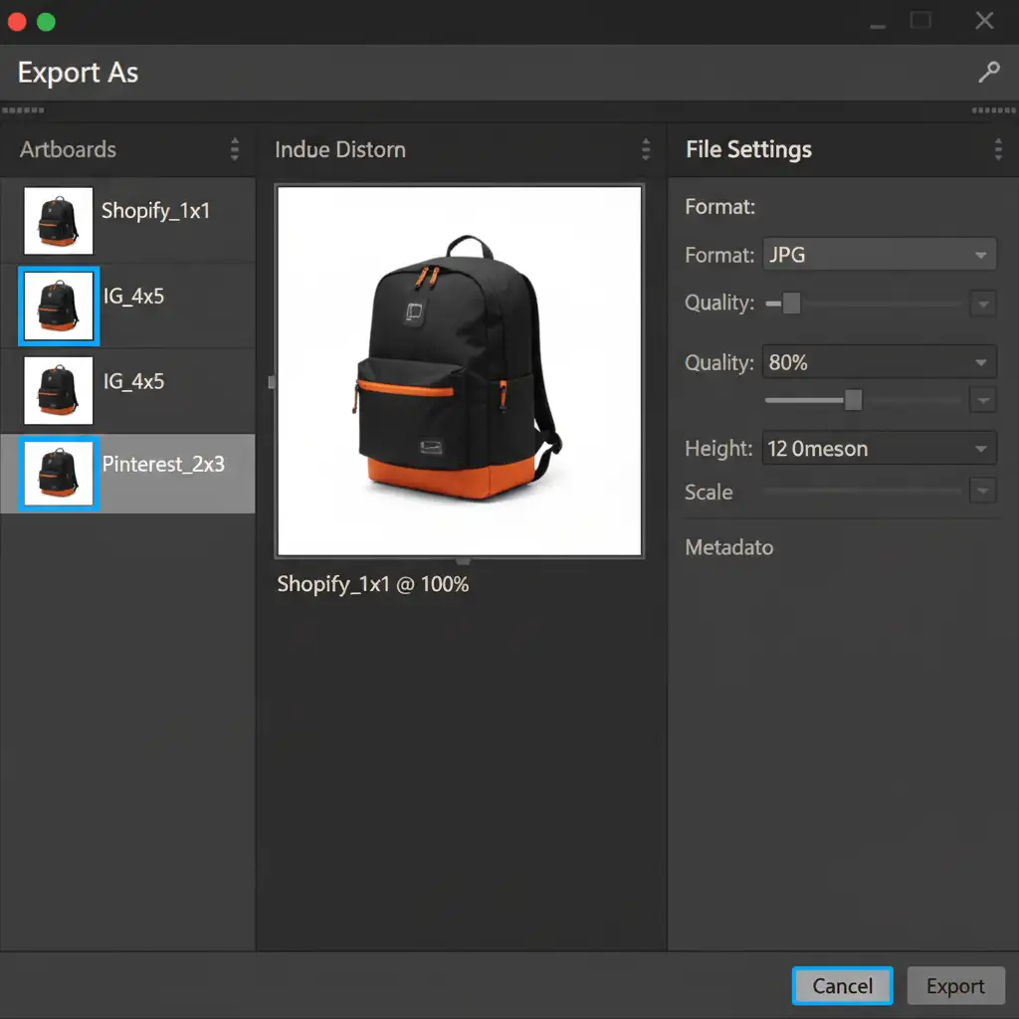Open the preview panel's three-dot options menu
1019x1019 pixels.
coord(646,149)
